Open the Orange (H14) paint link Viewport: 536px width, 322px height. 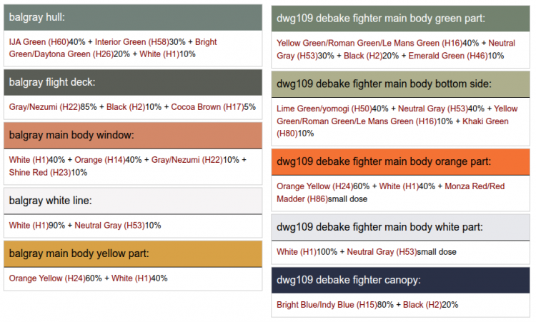[99, 160]
